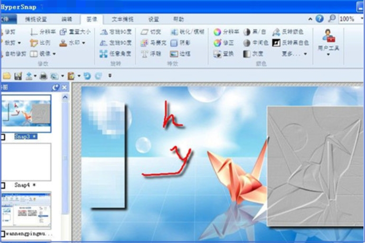Click the Auto-trim (自动修剪) tool
This screenshot has width=365, height=243.
point(14,54)
